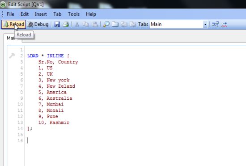
Task: Open the Tabs dropdown arrow
Action: 205,25
